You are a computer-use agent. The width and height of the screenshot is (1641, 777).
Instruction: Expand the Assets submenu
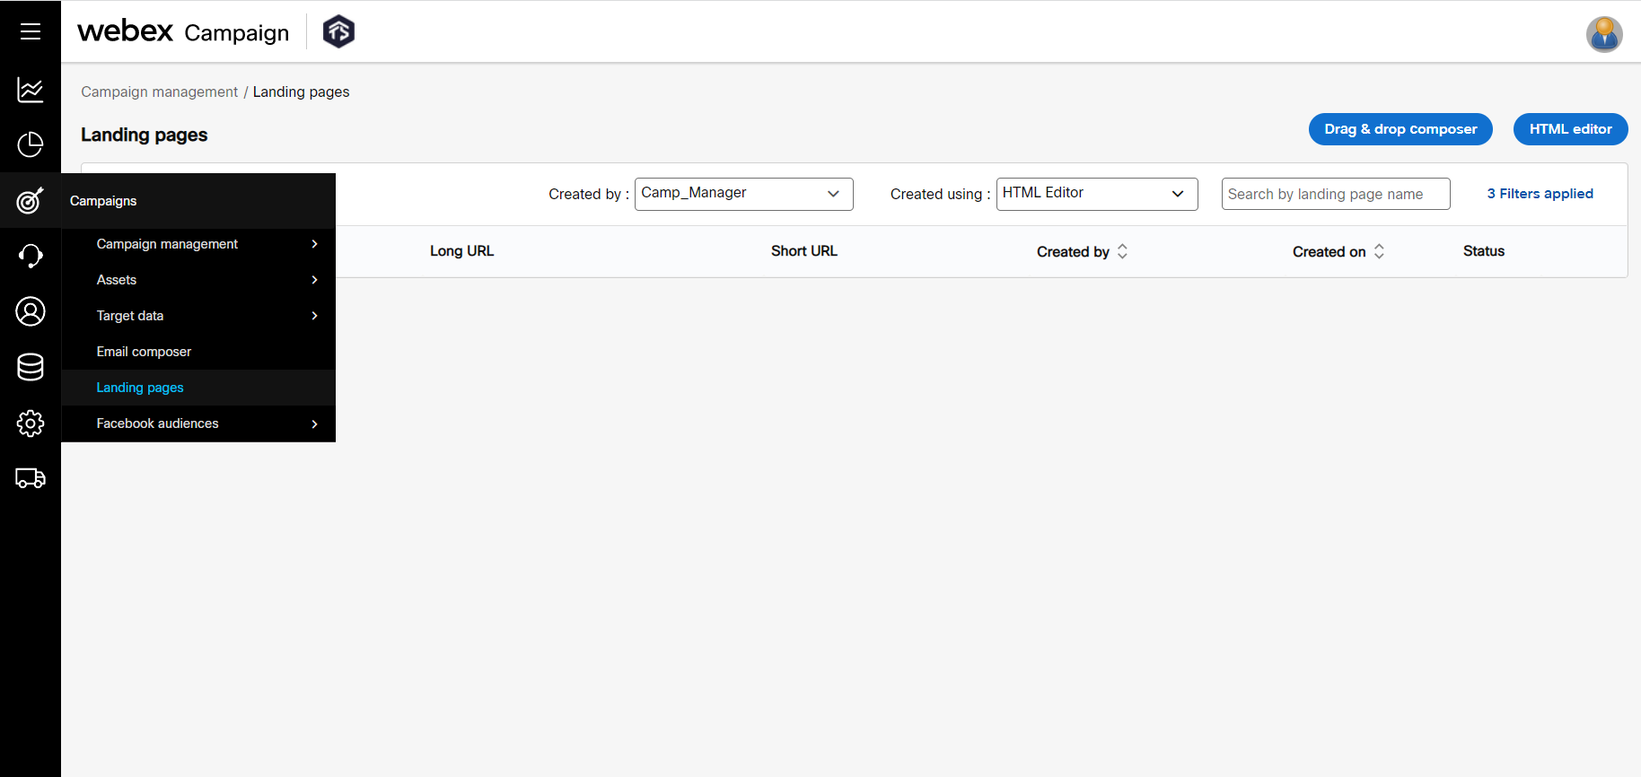(x=198, y=280)
